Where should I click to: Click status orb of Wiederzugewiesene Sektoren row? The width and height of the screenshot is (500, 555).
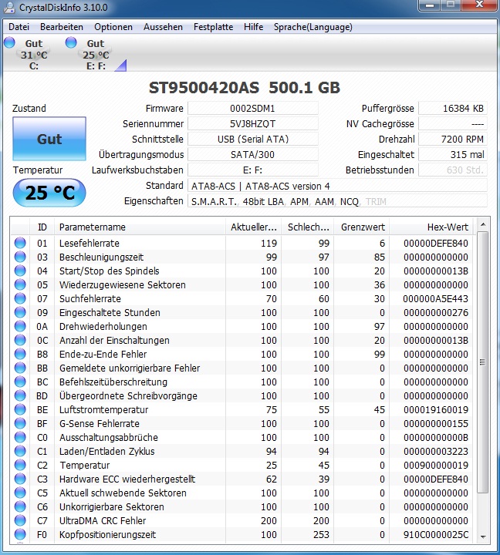pyautogui.click(x=20, y=284)
